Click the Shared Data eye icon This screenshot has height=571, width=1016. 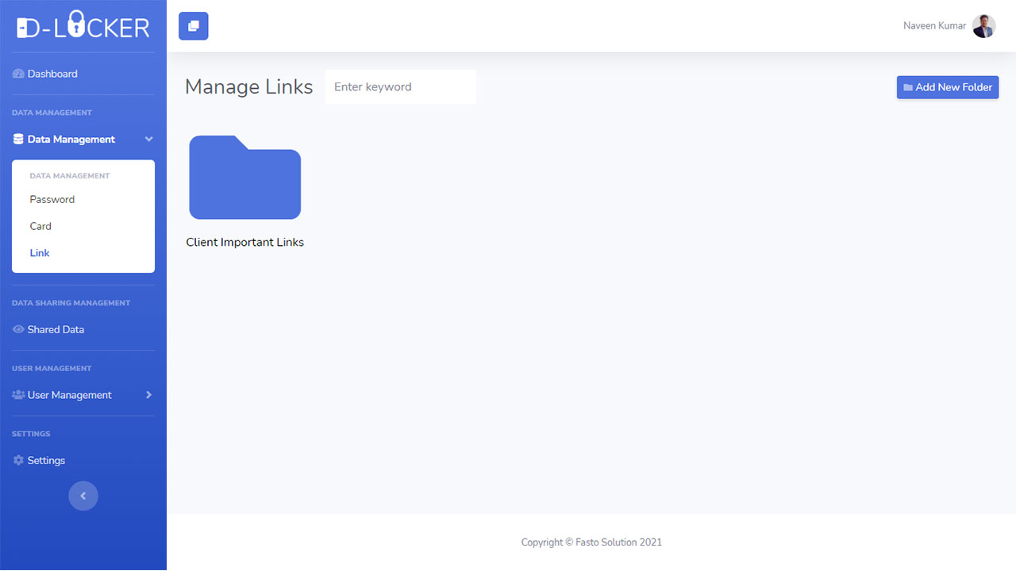(18, 329)
